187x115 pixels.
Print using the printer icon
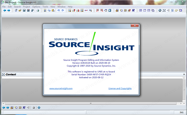[x=38, y=10]
